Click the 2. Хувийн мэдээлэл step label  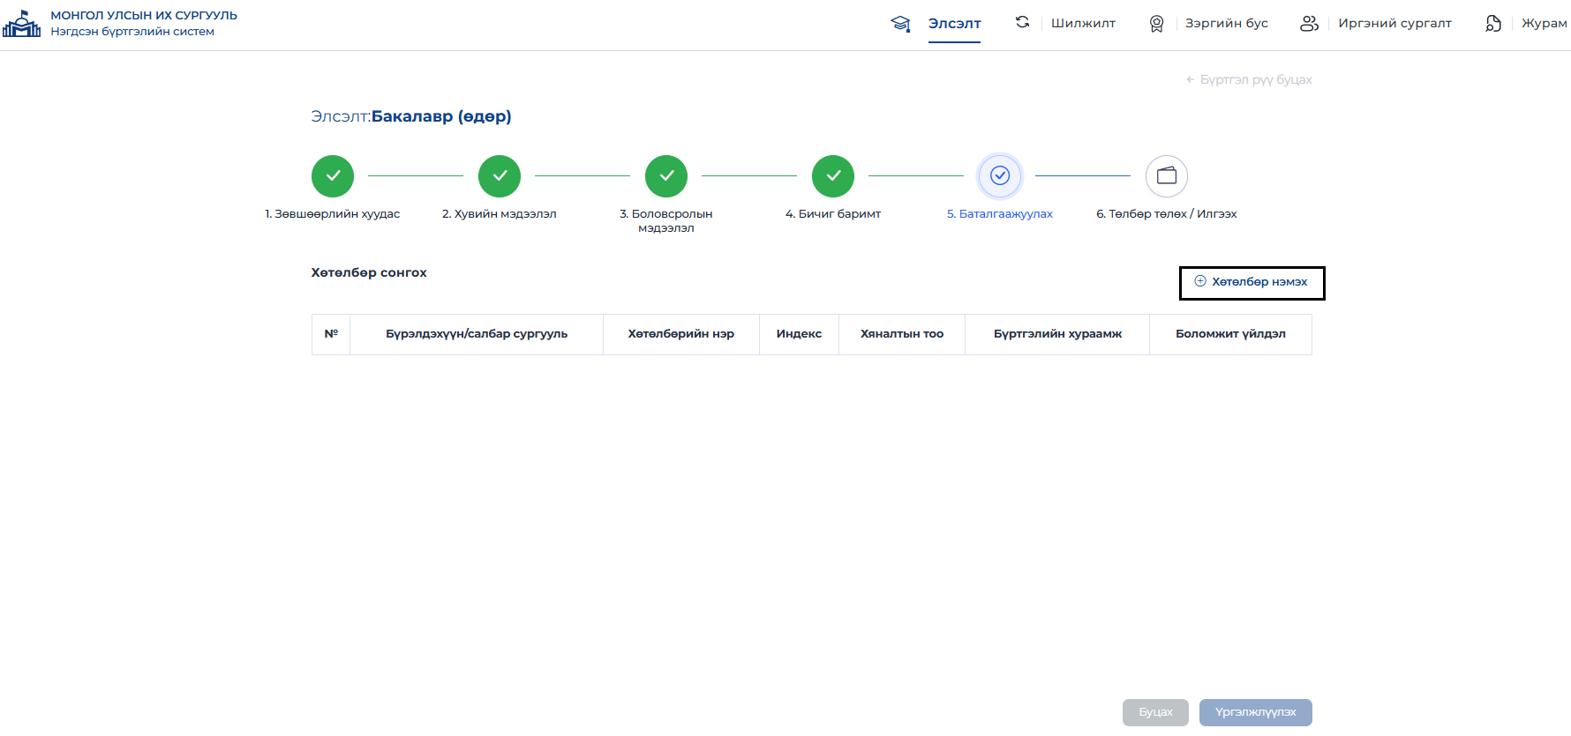[x=500, y=214]
